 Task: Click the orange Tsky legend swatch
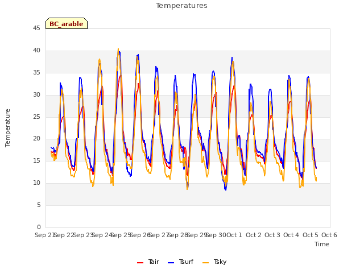pyautogui.click(x=206, y=263)
